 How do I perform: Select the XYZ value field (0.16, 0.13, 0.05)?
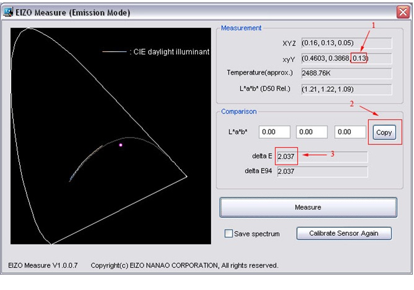tap(347, 43)
